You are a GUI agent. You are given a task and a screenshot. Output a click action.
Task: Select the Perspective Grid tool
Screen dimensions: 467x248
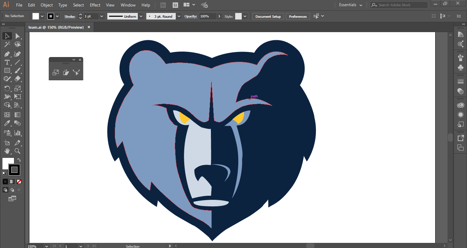point(17,105)
